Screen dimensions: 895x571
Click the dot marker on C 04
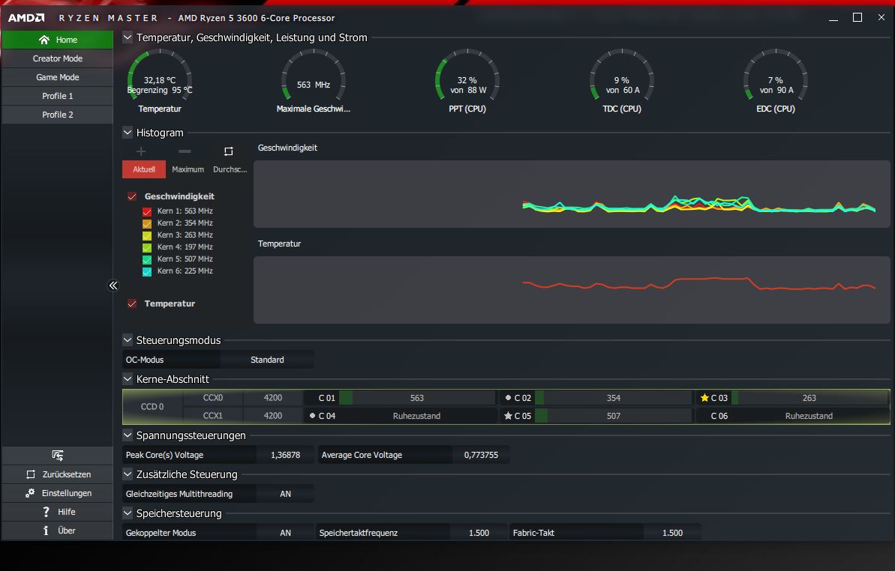312,416
